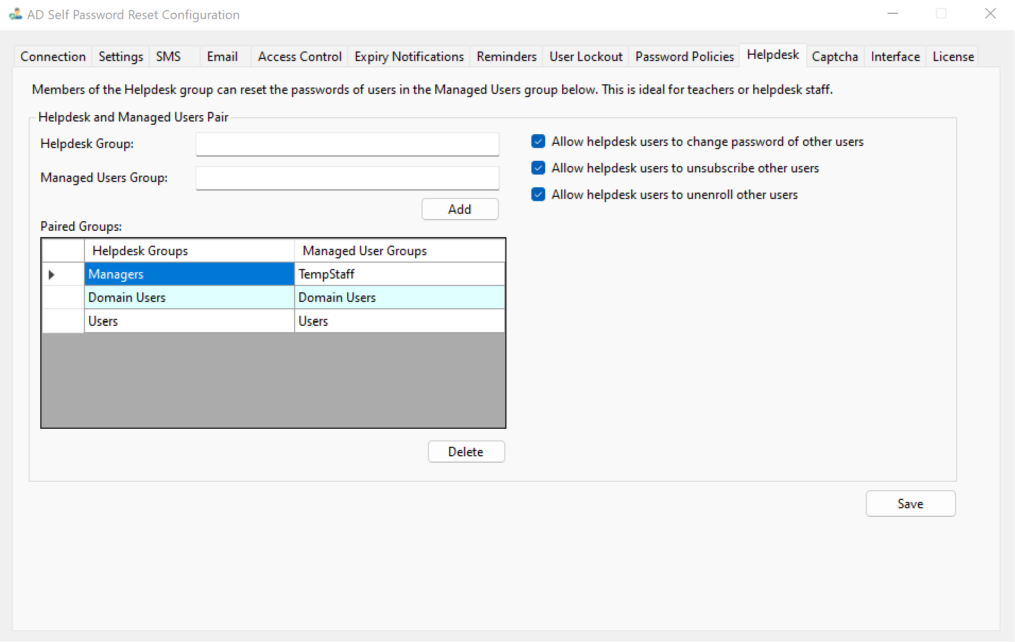Viewport: 1015px width, 642px height.
Task: Switch to the Settings tab
Action: point(121,56)
